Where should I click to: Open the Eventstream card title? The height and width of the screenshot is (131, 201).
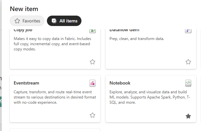point(26,83)
